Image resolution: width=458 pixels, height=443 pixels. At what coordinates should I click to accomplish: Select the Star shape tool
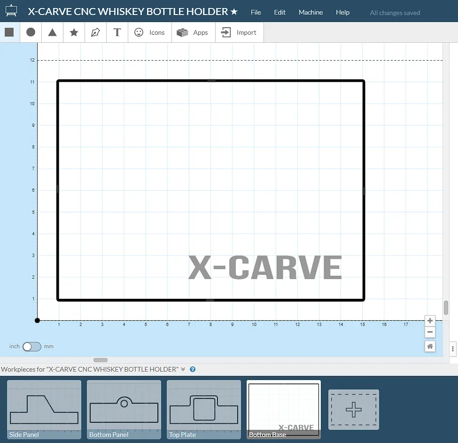tap(74, 32)
